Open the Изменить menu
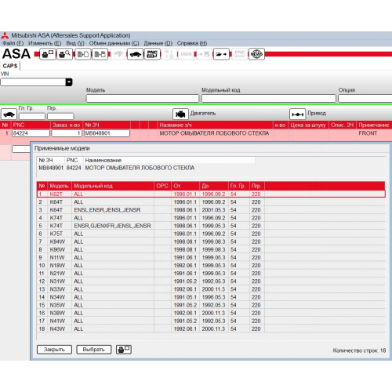392x392 pixels. [x=45, y=43]
